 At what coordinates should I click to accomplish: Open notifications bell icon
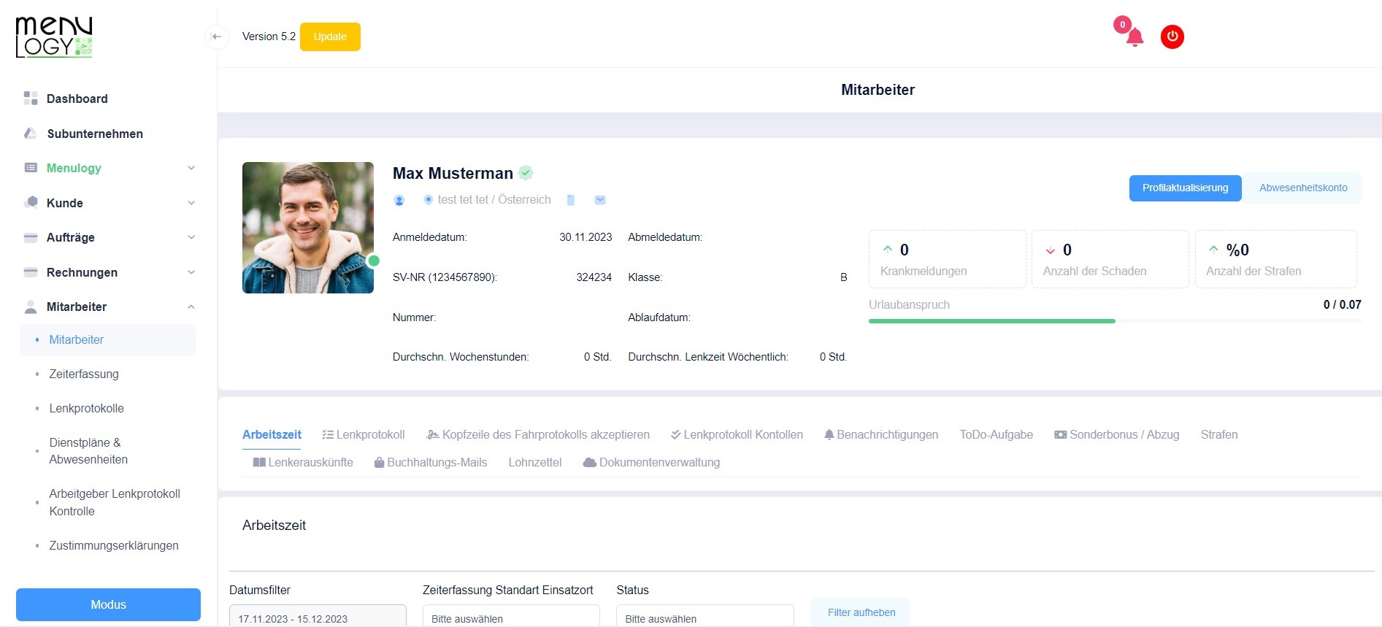(1134, 37)
